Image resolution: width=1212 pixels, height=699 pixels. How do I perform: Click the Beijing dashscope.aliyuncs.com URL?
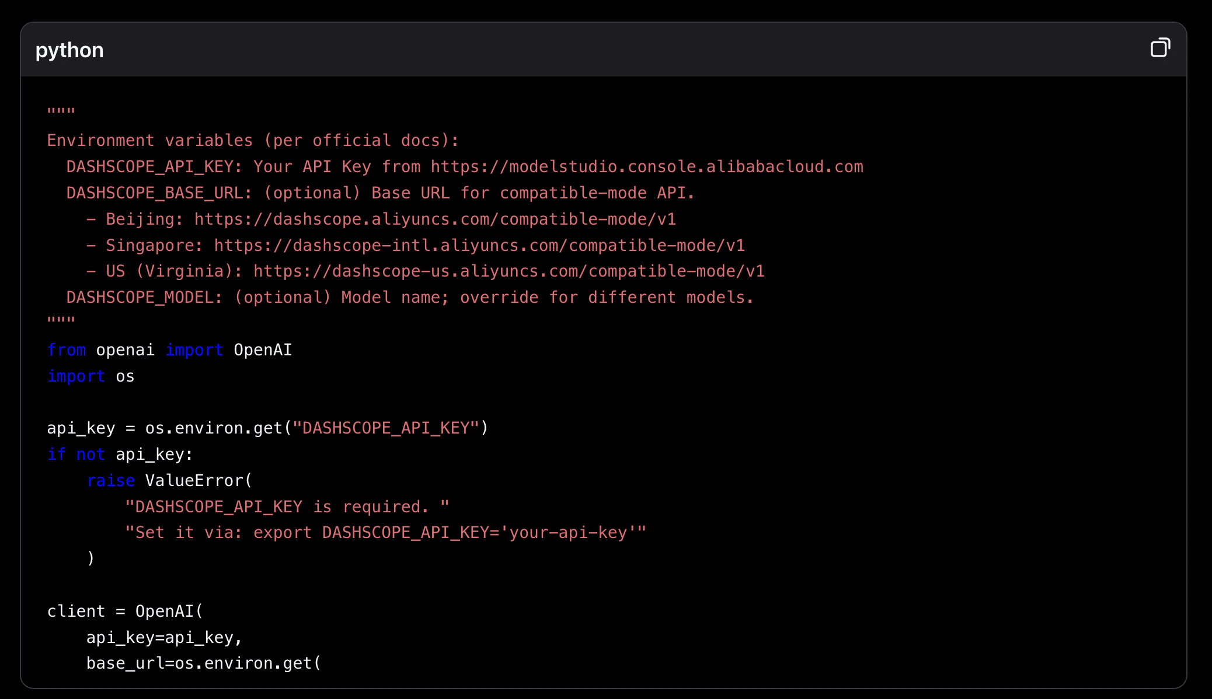point(435,219)
